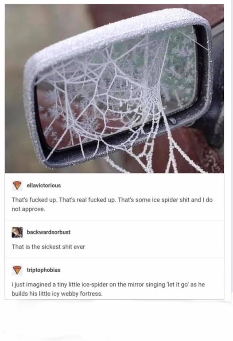Select 'That is the sickest shit ever' comment
Viewport: 233px width, 341px height.
pyautogui.click(x=48, y=247)
